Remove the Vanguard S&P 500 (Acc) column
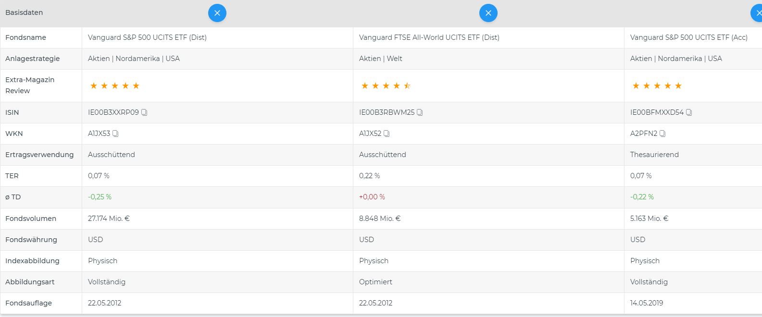The height and width of the screenshot is (317, 762). [757, 13]
